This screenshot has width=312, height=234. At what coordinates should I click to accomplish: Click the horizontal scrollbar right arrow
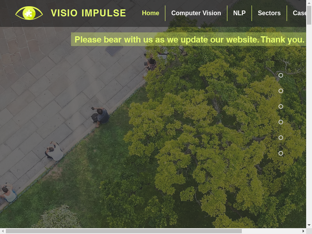303,231
